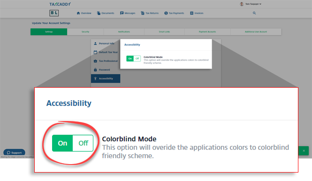Screen dimensions: 312x181
Task: Go to Tax Returns
Action: [x=150, y=13]
